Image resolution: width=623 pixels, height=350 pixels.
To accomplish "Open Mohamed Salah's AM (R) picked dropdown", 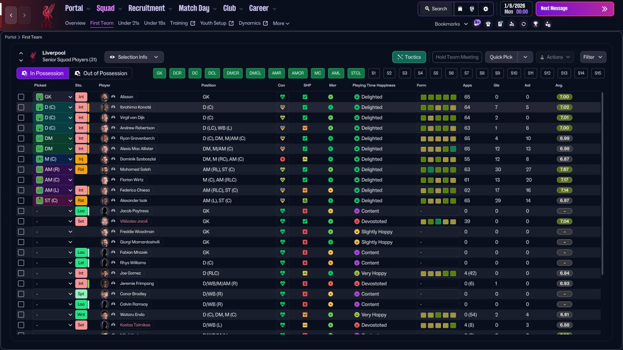I will (x=53, y=169).
